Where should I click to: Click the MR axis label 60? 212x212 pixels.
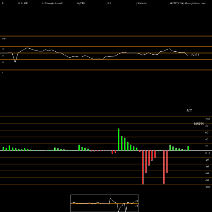coord(207,133)
